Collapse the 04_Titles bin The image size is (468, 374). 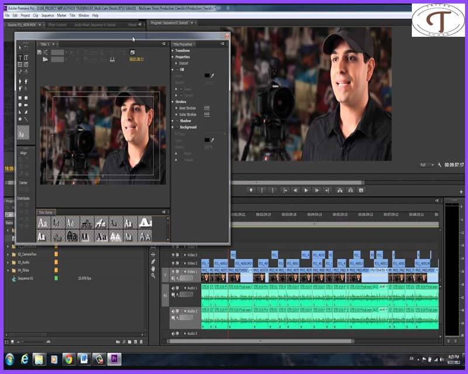[x=8, y=271]
